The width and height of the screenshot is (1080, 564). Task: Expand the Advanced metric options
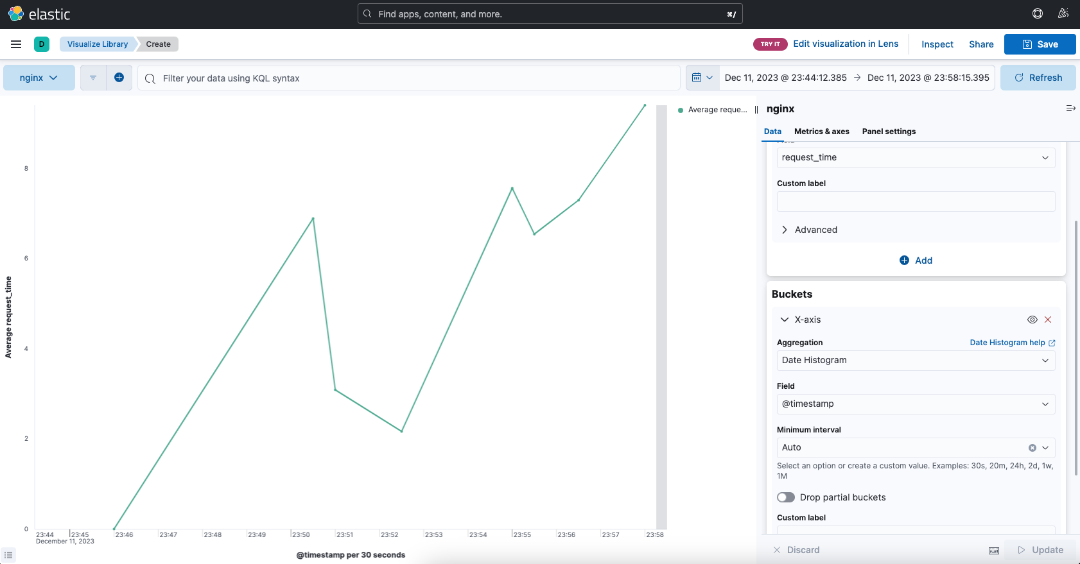(x=810, y=230)
